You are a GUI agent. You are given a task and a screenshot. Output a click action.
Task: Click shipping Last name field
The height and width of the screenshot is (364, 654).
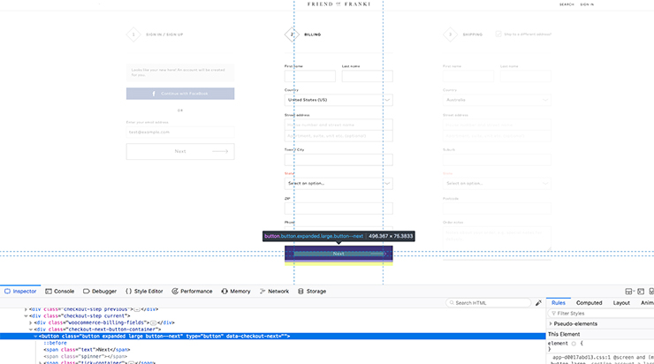click(x=526, y=76)
